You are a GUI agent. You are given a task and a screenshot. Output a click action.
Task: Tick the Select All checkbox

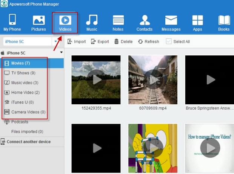[169, 41]
